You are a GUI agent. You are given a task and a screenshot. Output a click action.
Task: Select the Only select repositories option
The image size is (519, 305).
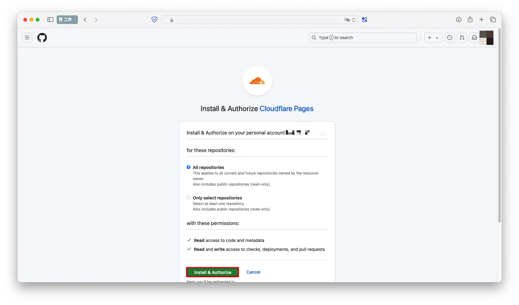click(189, 198)
